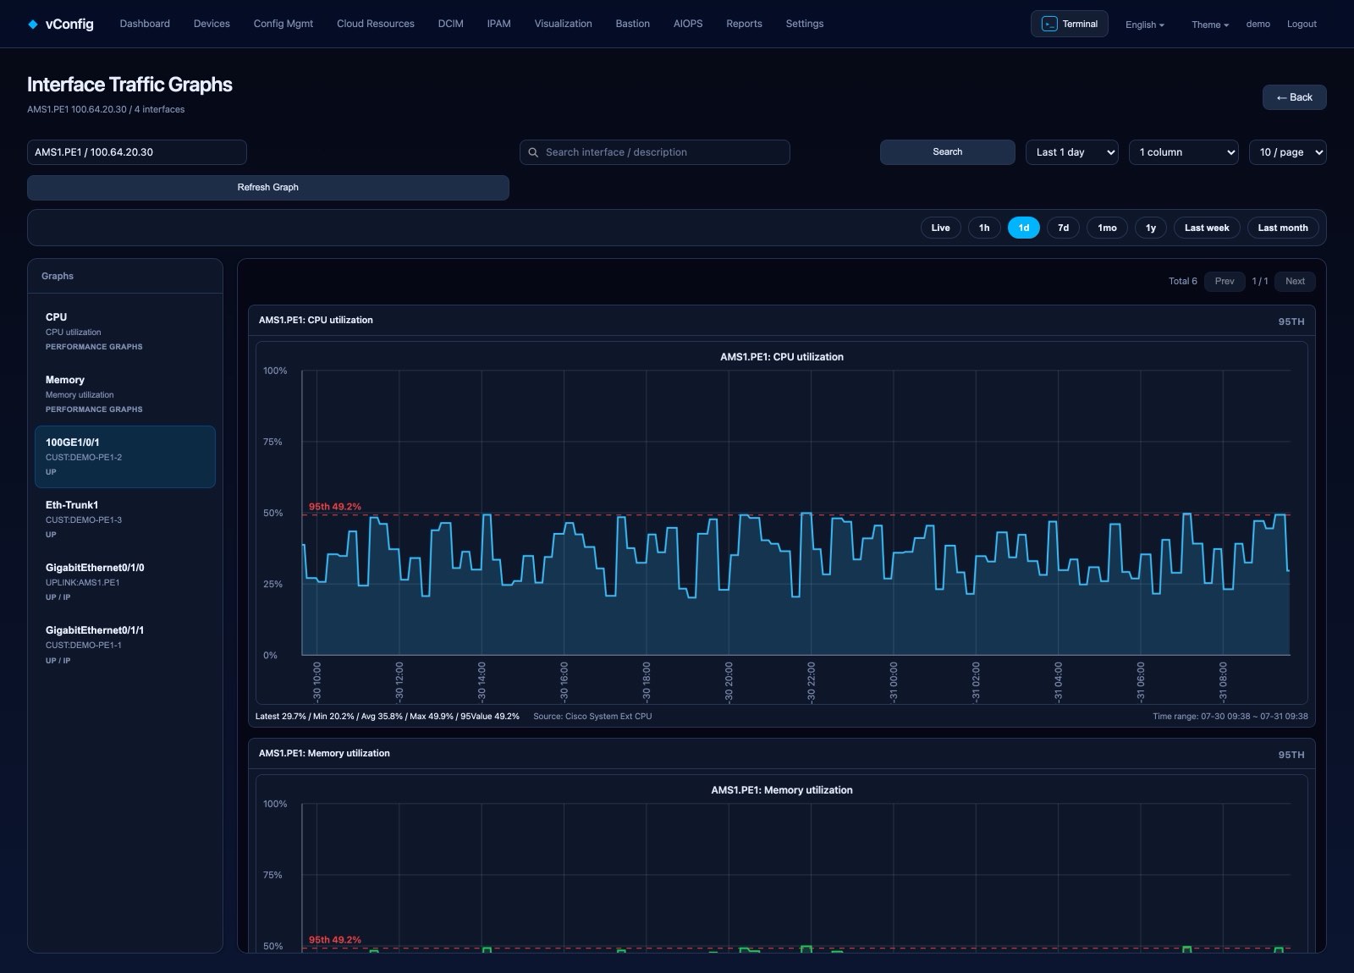The width and height of the screenshot is (1354, 973).
Task: Open the Terminal button
Action: click(1070, 24)
